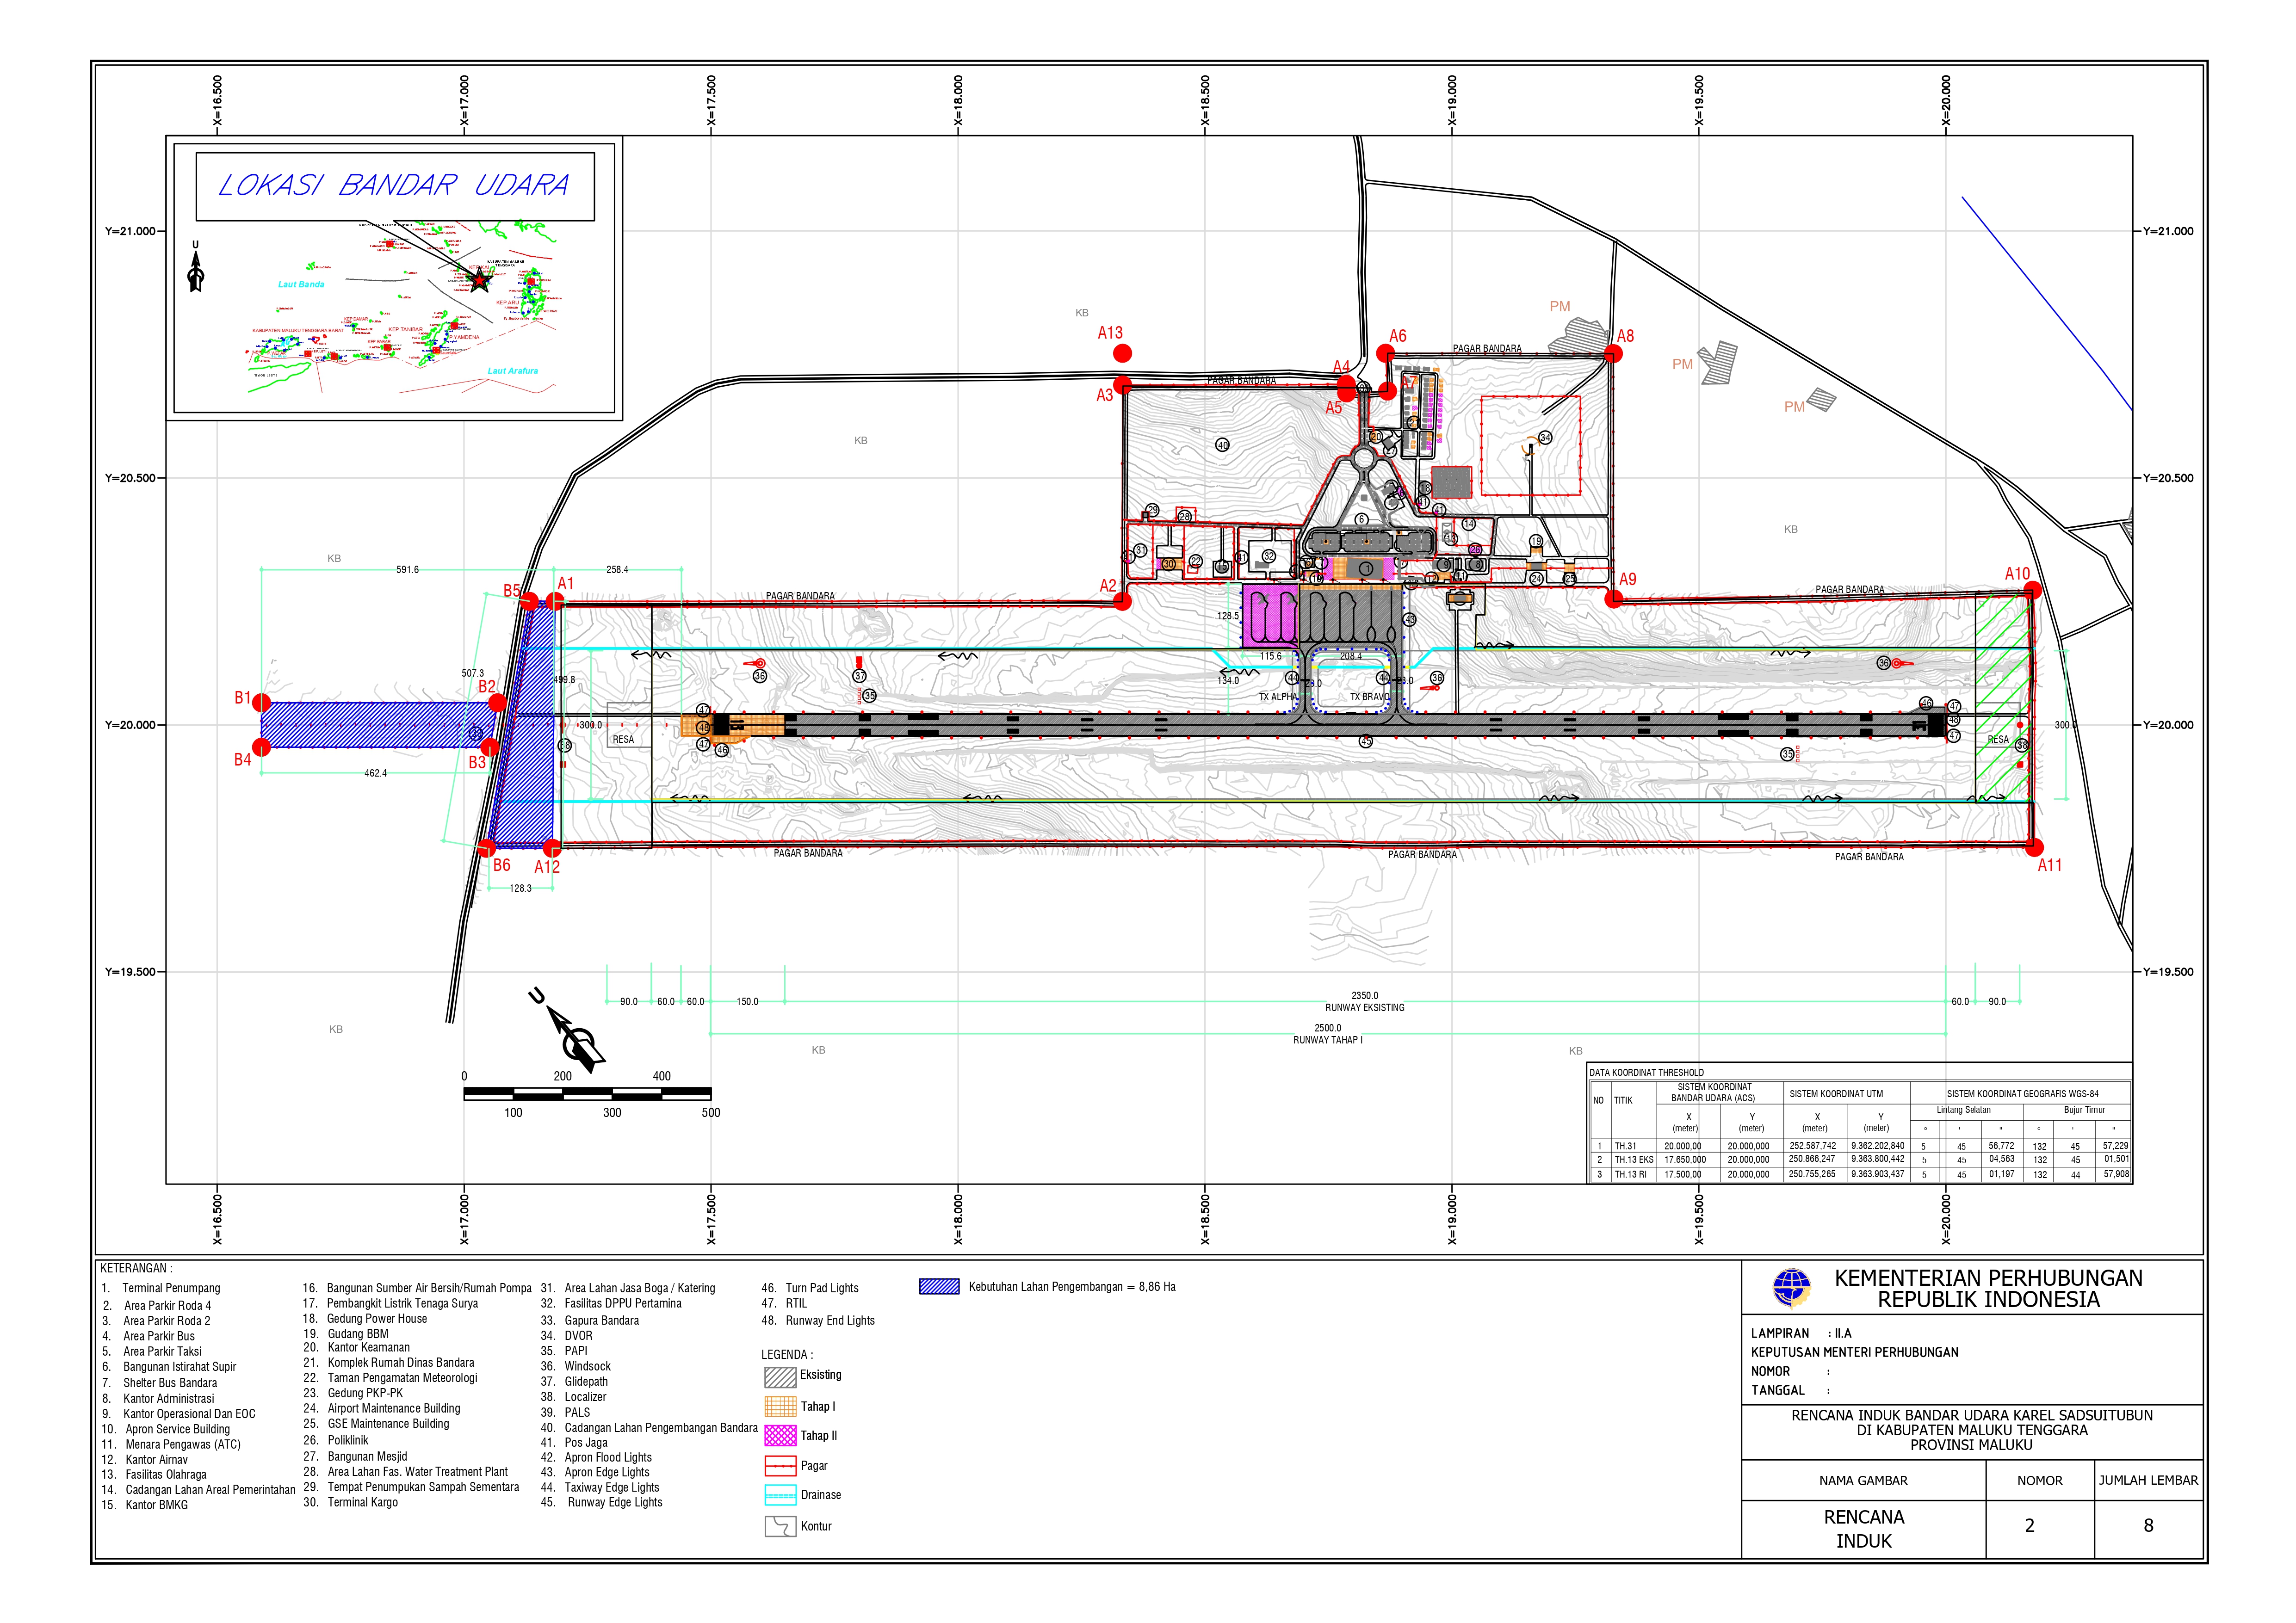The width and height of the screenshot is (2296, 1623).
Task: Click the red point marker A1
Action: click(x=555, y=601)
